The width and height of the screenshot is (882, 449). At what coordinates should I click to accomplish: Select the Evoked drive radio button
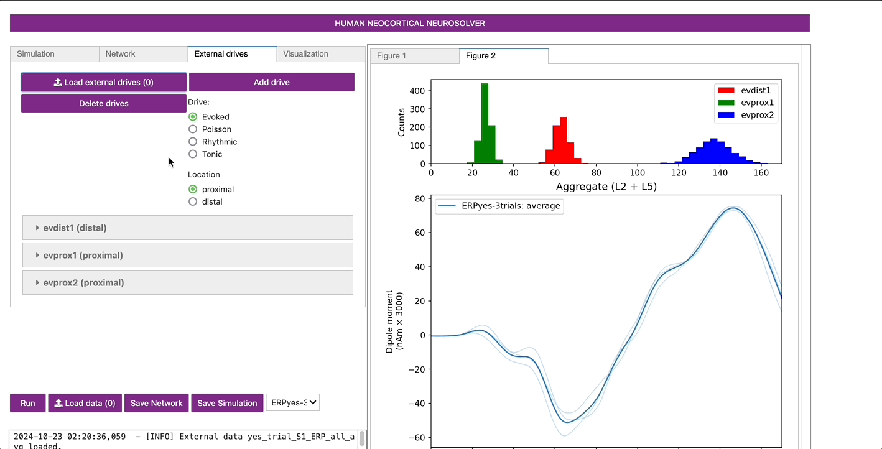[x=193, y=117]
